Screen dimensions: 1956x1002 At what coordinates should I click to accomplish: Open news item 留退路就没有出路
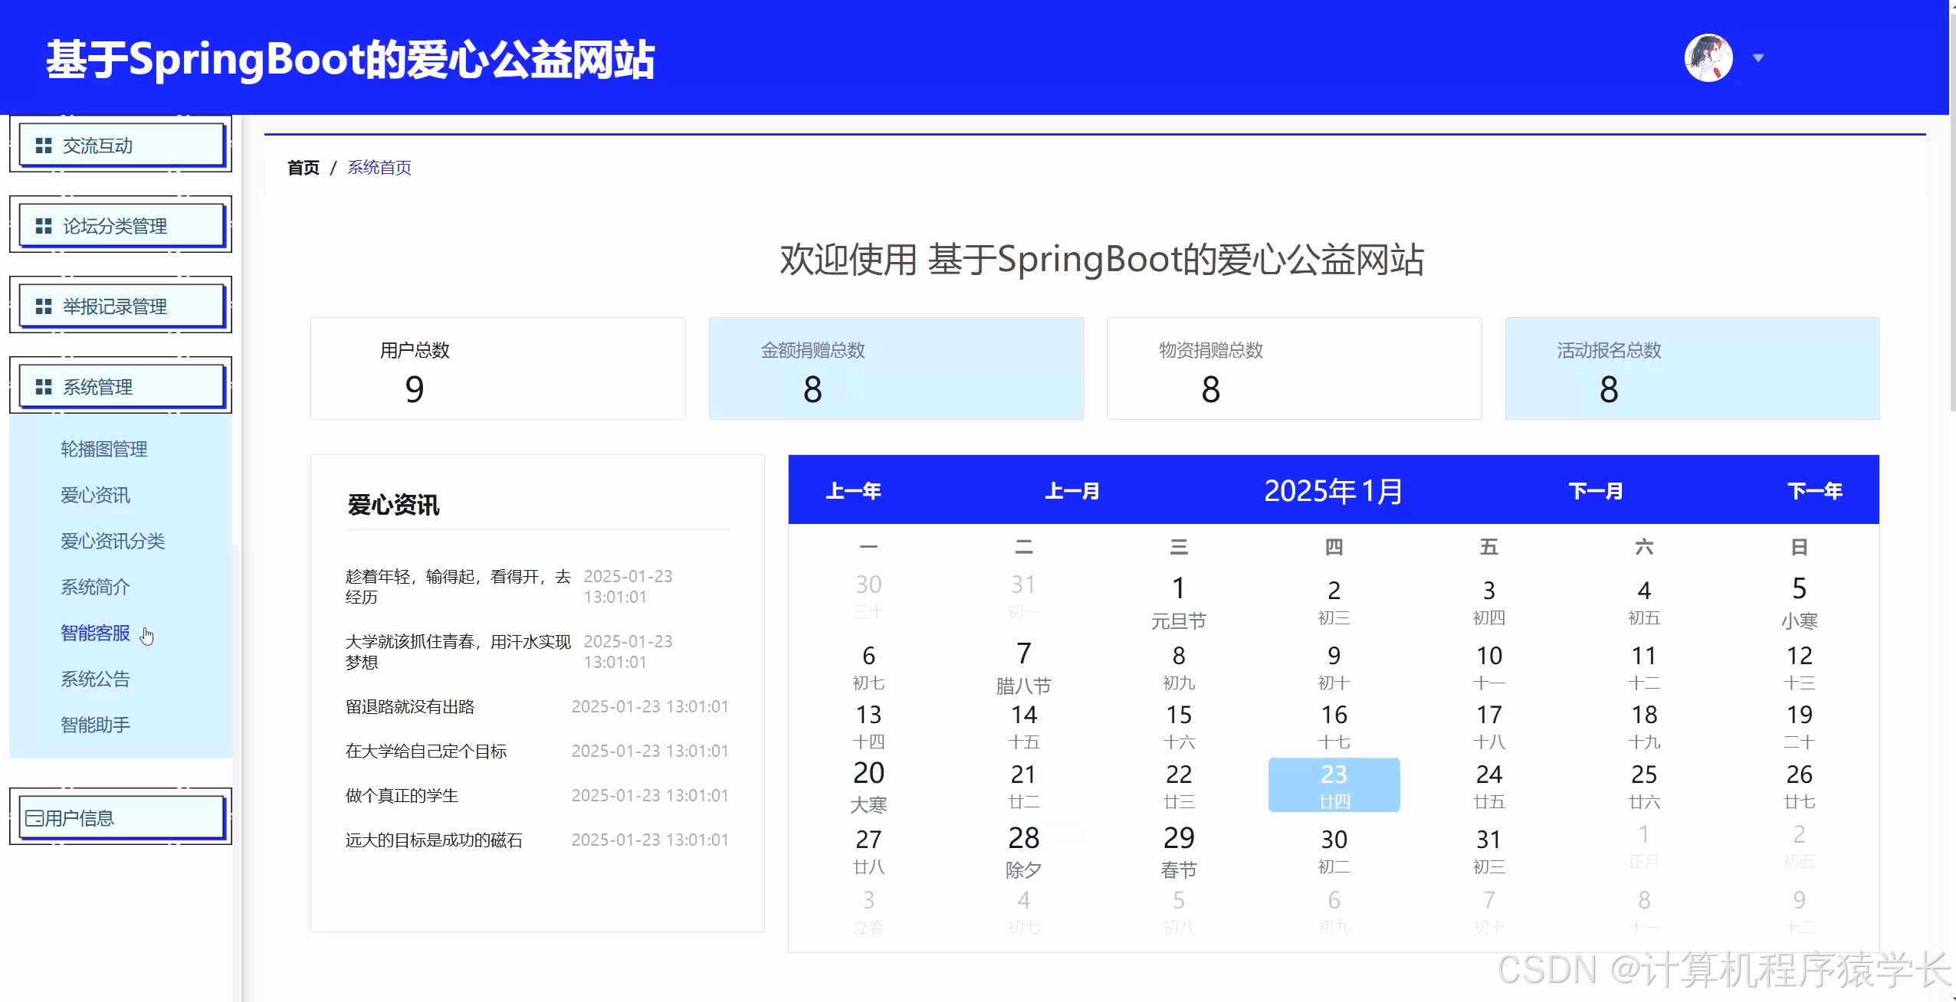410,706
